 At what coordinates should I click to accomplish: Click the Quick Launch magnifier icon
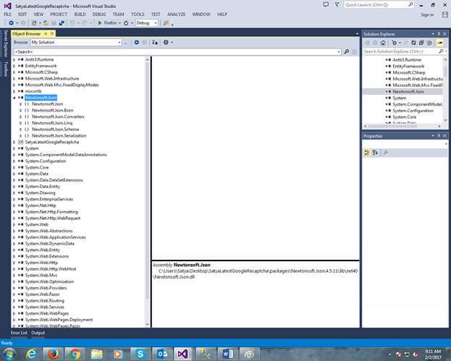410,4
